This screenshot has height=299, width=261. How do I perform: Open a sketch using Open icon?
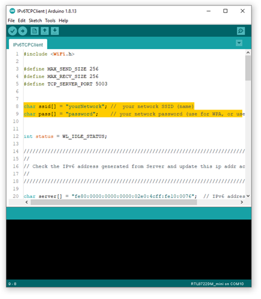[x=45, y=31]
